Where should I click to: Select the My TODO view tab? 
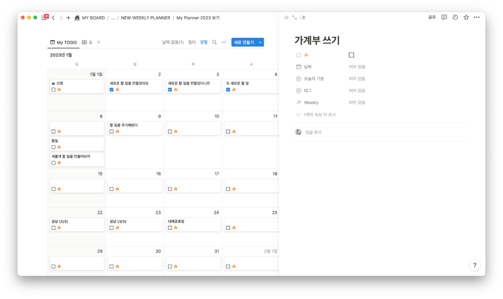point(63,43)
